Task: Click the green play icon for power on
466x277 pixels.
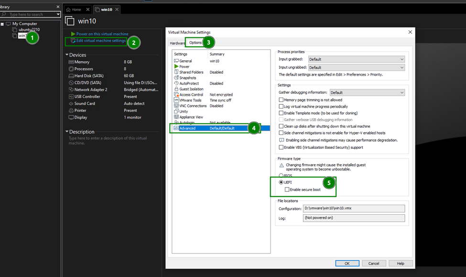Action: [x=73, y=34]
